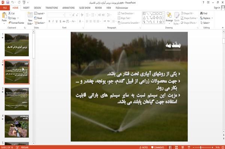225x149 pixels.
Task: Select slide 3 thumbnail
Action: click(16, 99)
